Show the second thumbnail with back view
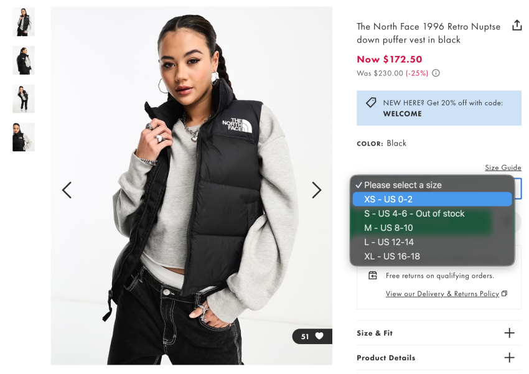The image size is (529, 374). 23,60
